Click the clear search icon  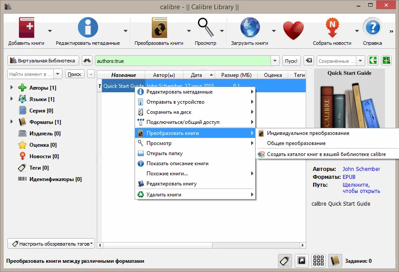tap(309, 61)
